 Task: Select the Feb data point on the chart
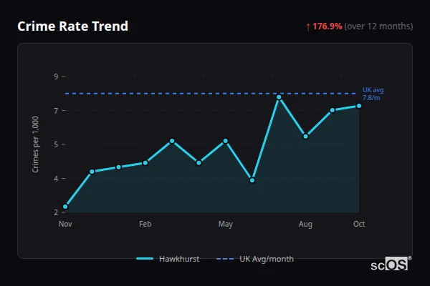pyautogui.click(x=145, y=163)
